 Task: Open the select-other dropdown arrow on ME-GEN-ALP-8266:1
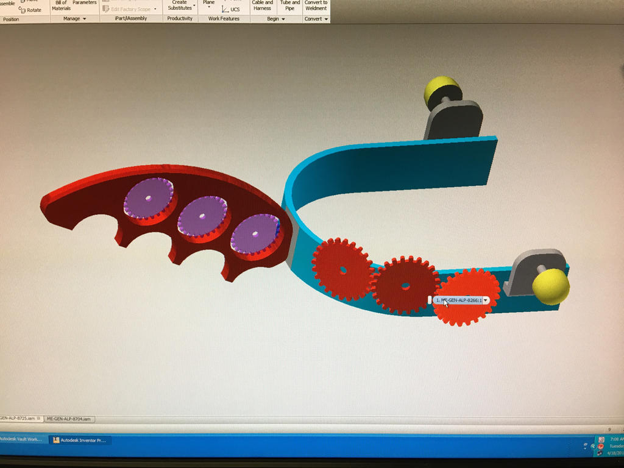click(x=486, y=300)
